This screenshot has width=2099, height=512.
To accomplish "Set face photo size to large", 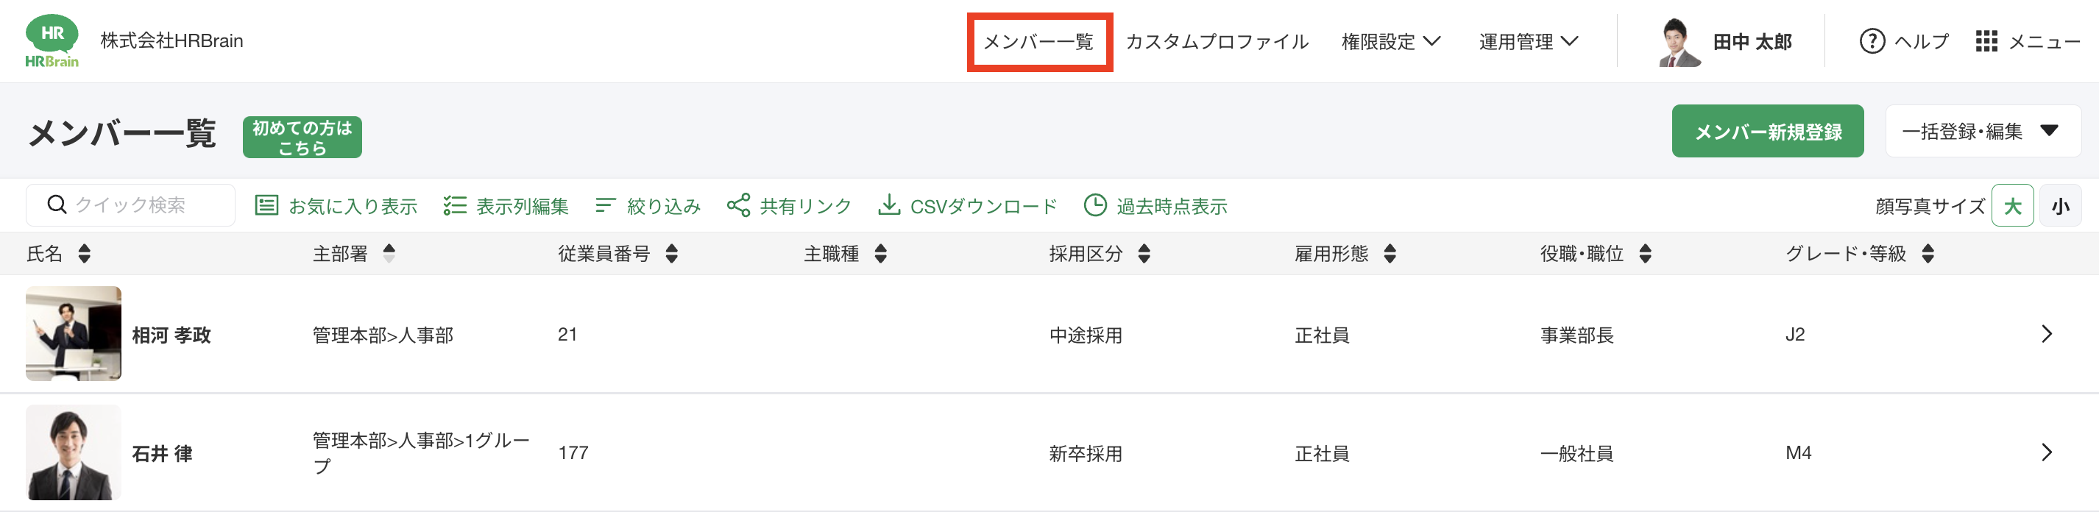I will pos(2012,206).
